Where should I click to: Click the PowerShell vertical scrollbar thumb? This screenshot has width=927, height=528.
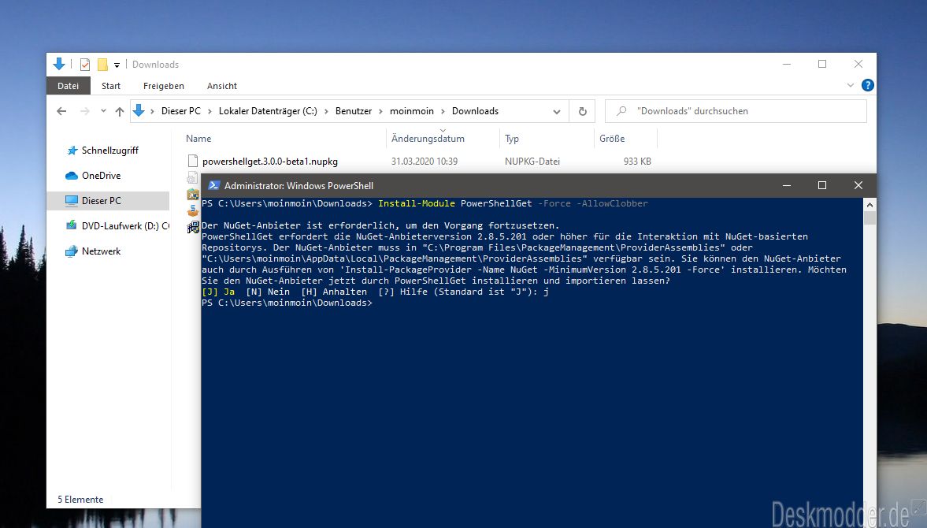click(869, 218)
